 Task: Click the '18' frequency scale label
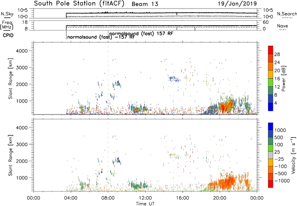coord(25,22)
